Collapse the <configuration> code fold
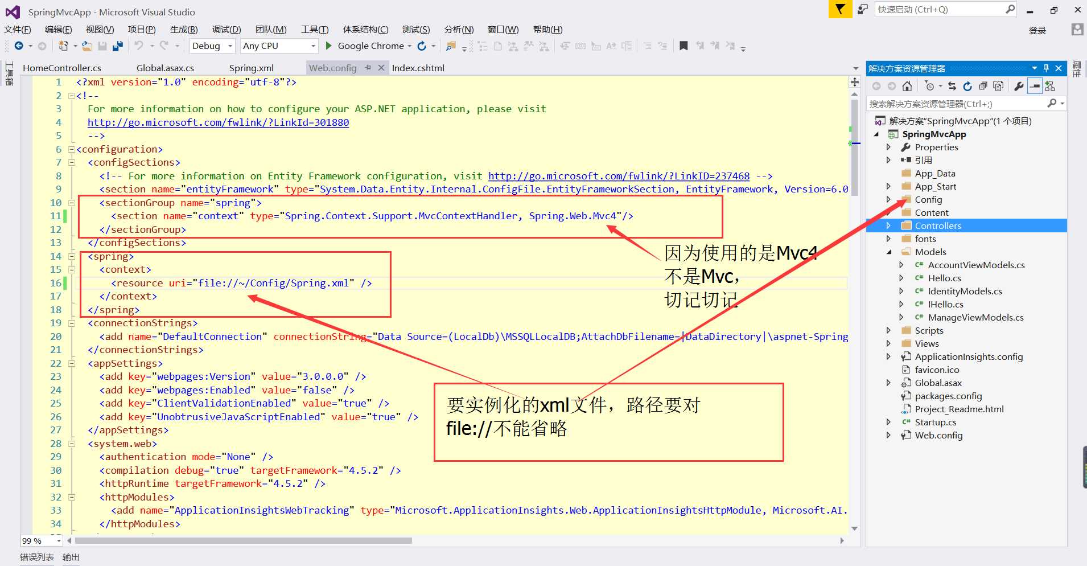 click(72, 149)
